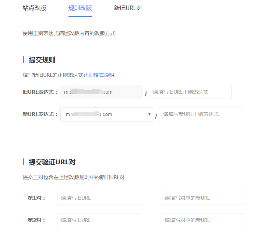Viewport: 265px width, 233px height.
Task: Open the 新旧URL对 tab
Action: pyautogui.click(x=128, y=8)
